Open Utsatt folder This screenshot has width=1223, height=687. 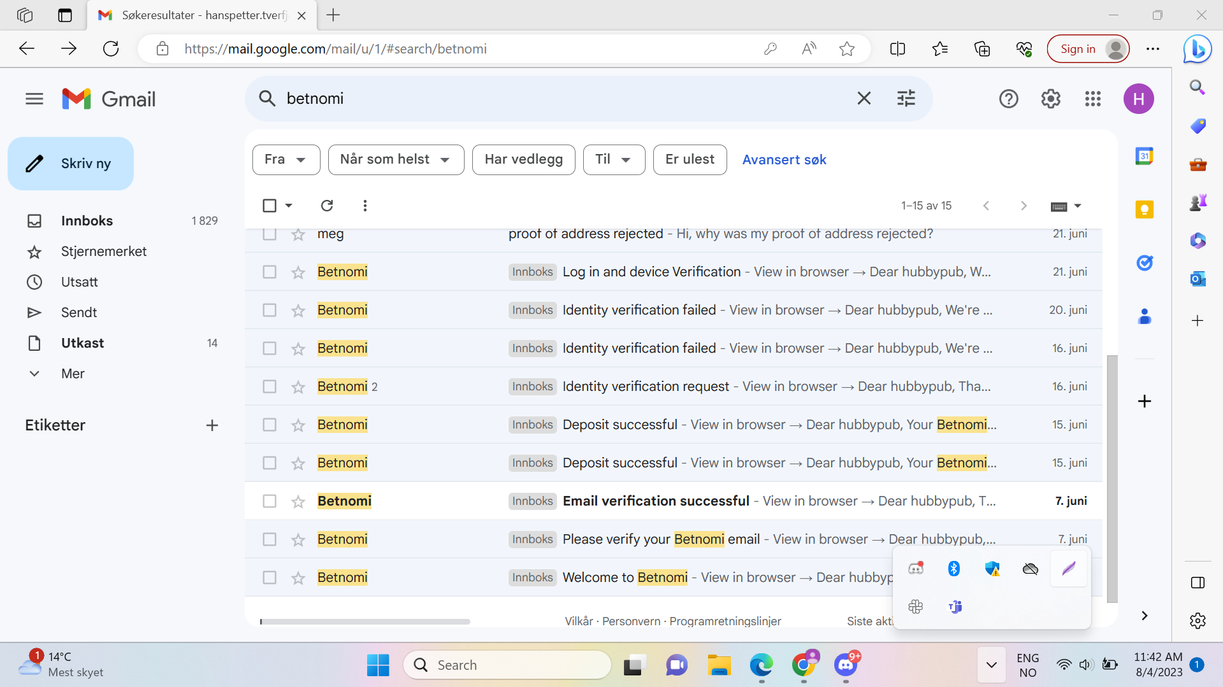point(79,282)
